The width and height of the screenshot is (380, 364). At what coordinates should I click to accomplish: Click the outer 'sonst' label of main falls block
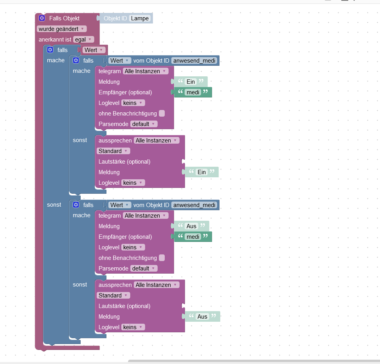54,205
